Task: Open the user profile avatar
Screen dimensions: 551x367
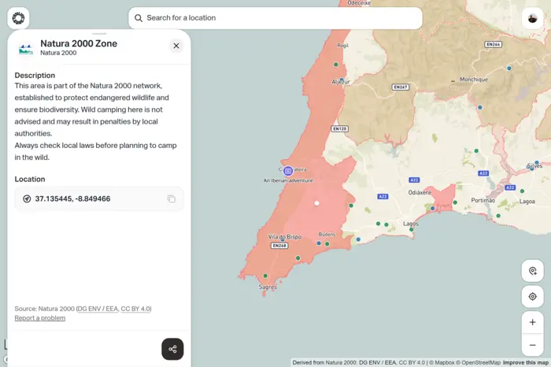Action: [532, 18]
